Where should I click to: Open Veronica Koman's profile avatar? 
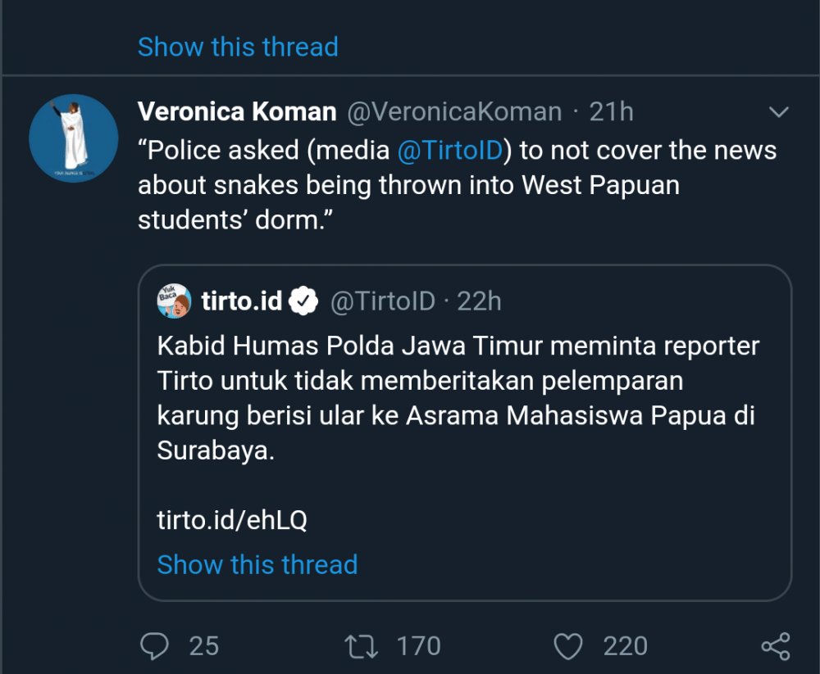click(74, 138)
